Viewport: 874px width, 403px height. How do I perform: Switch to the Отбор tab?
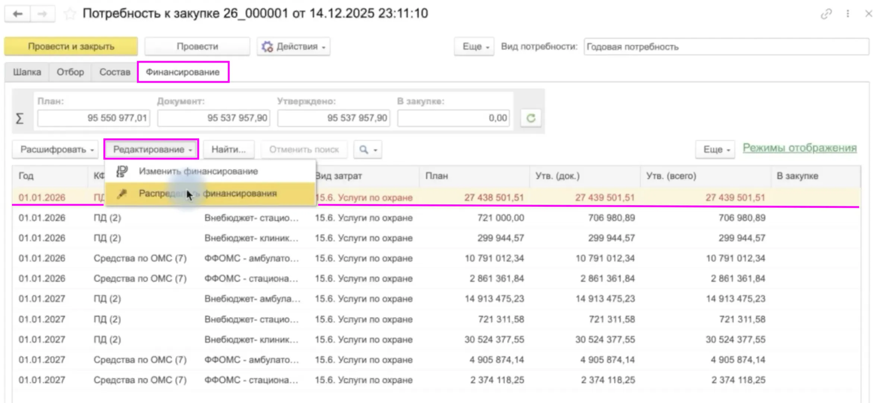click(x=70, y=72)
